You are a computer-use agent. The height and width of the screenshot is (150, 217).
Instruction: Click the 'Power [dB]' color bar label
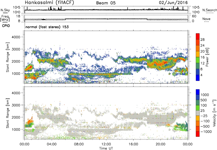click(207, 57)
